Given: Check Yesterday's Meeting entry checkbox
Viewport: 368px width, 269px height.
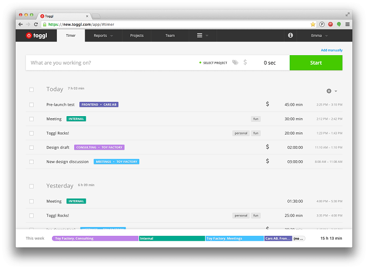Looking at the screenshot, I should click(32, 201).
